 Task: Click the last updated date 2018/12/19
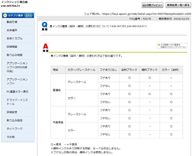(x=181, y=19)
